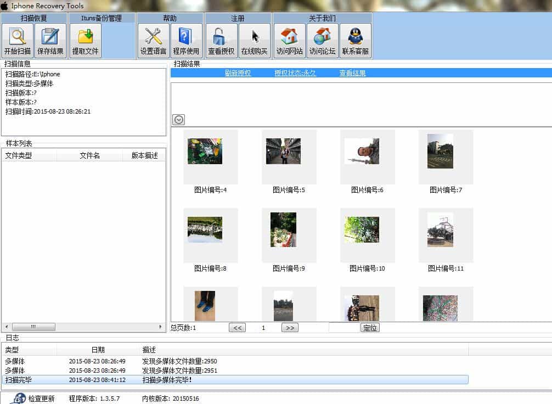
Task: Click the 提取文件 extract files icon
Action: [85, 40]
